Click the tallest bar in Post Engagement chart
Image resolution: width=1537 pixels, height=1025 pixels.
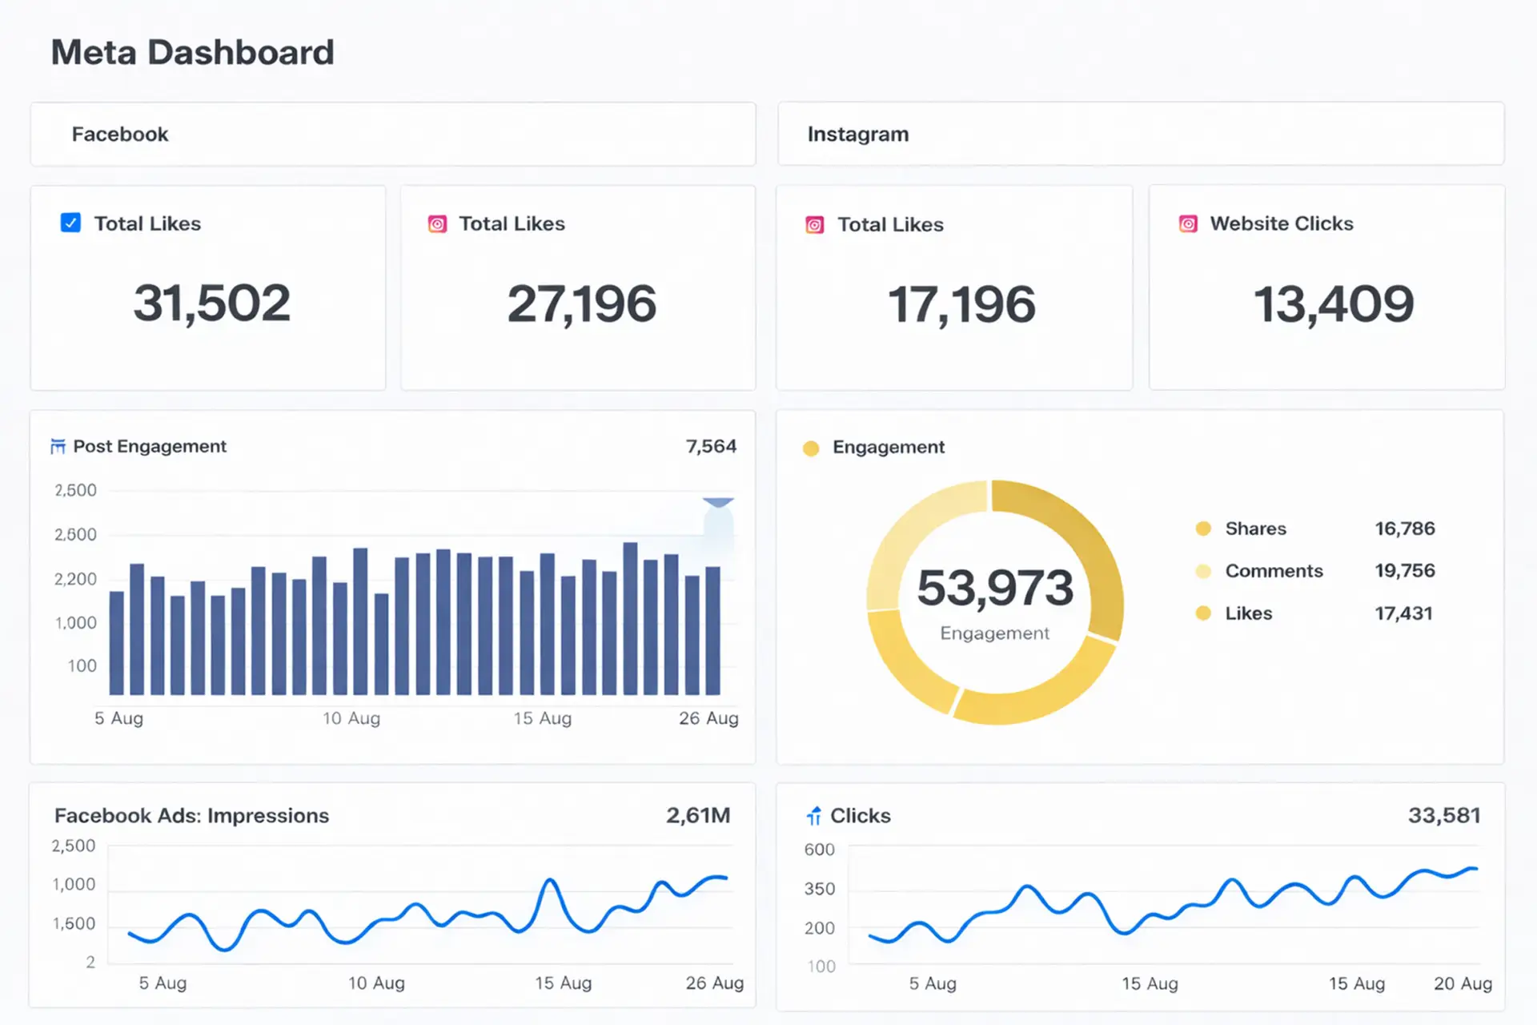tap(630, 618)
